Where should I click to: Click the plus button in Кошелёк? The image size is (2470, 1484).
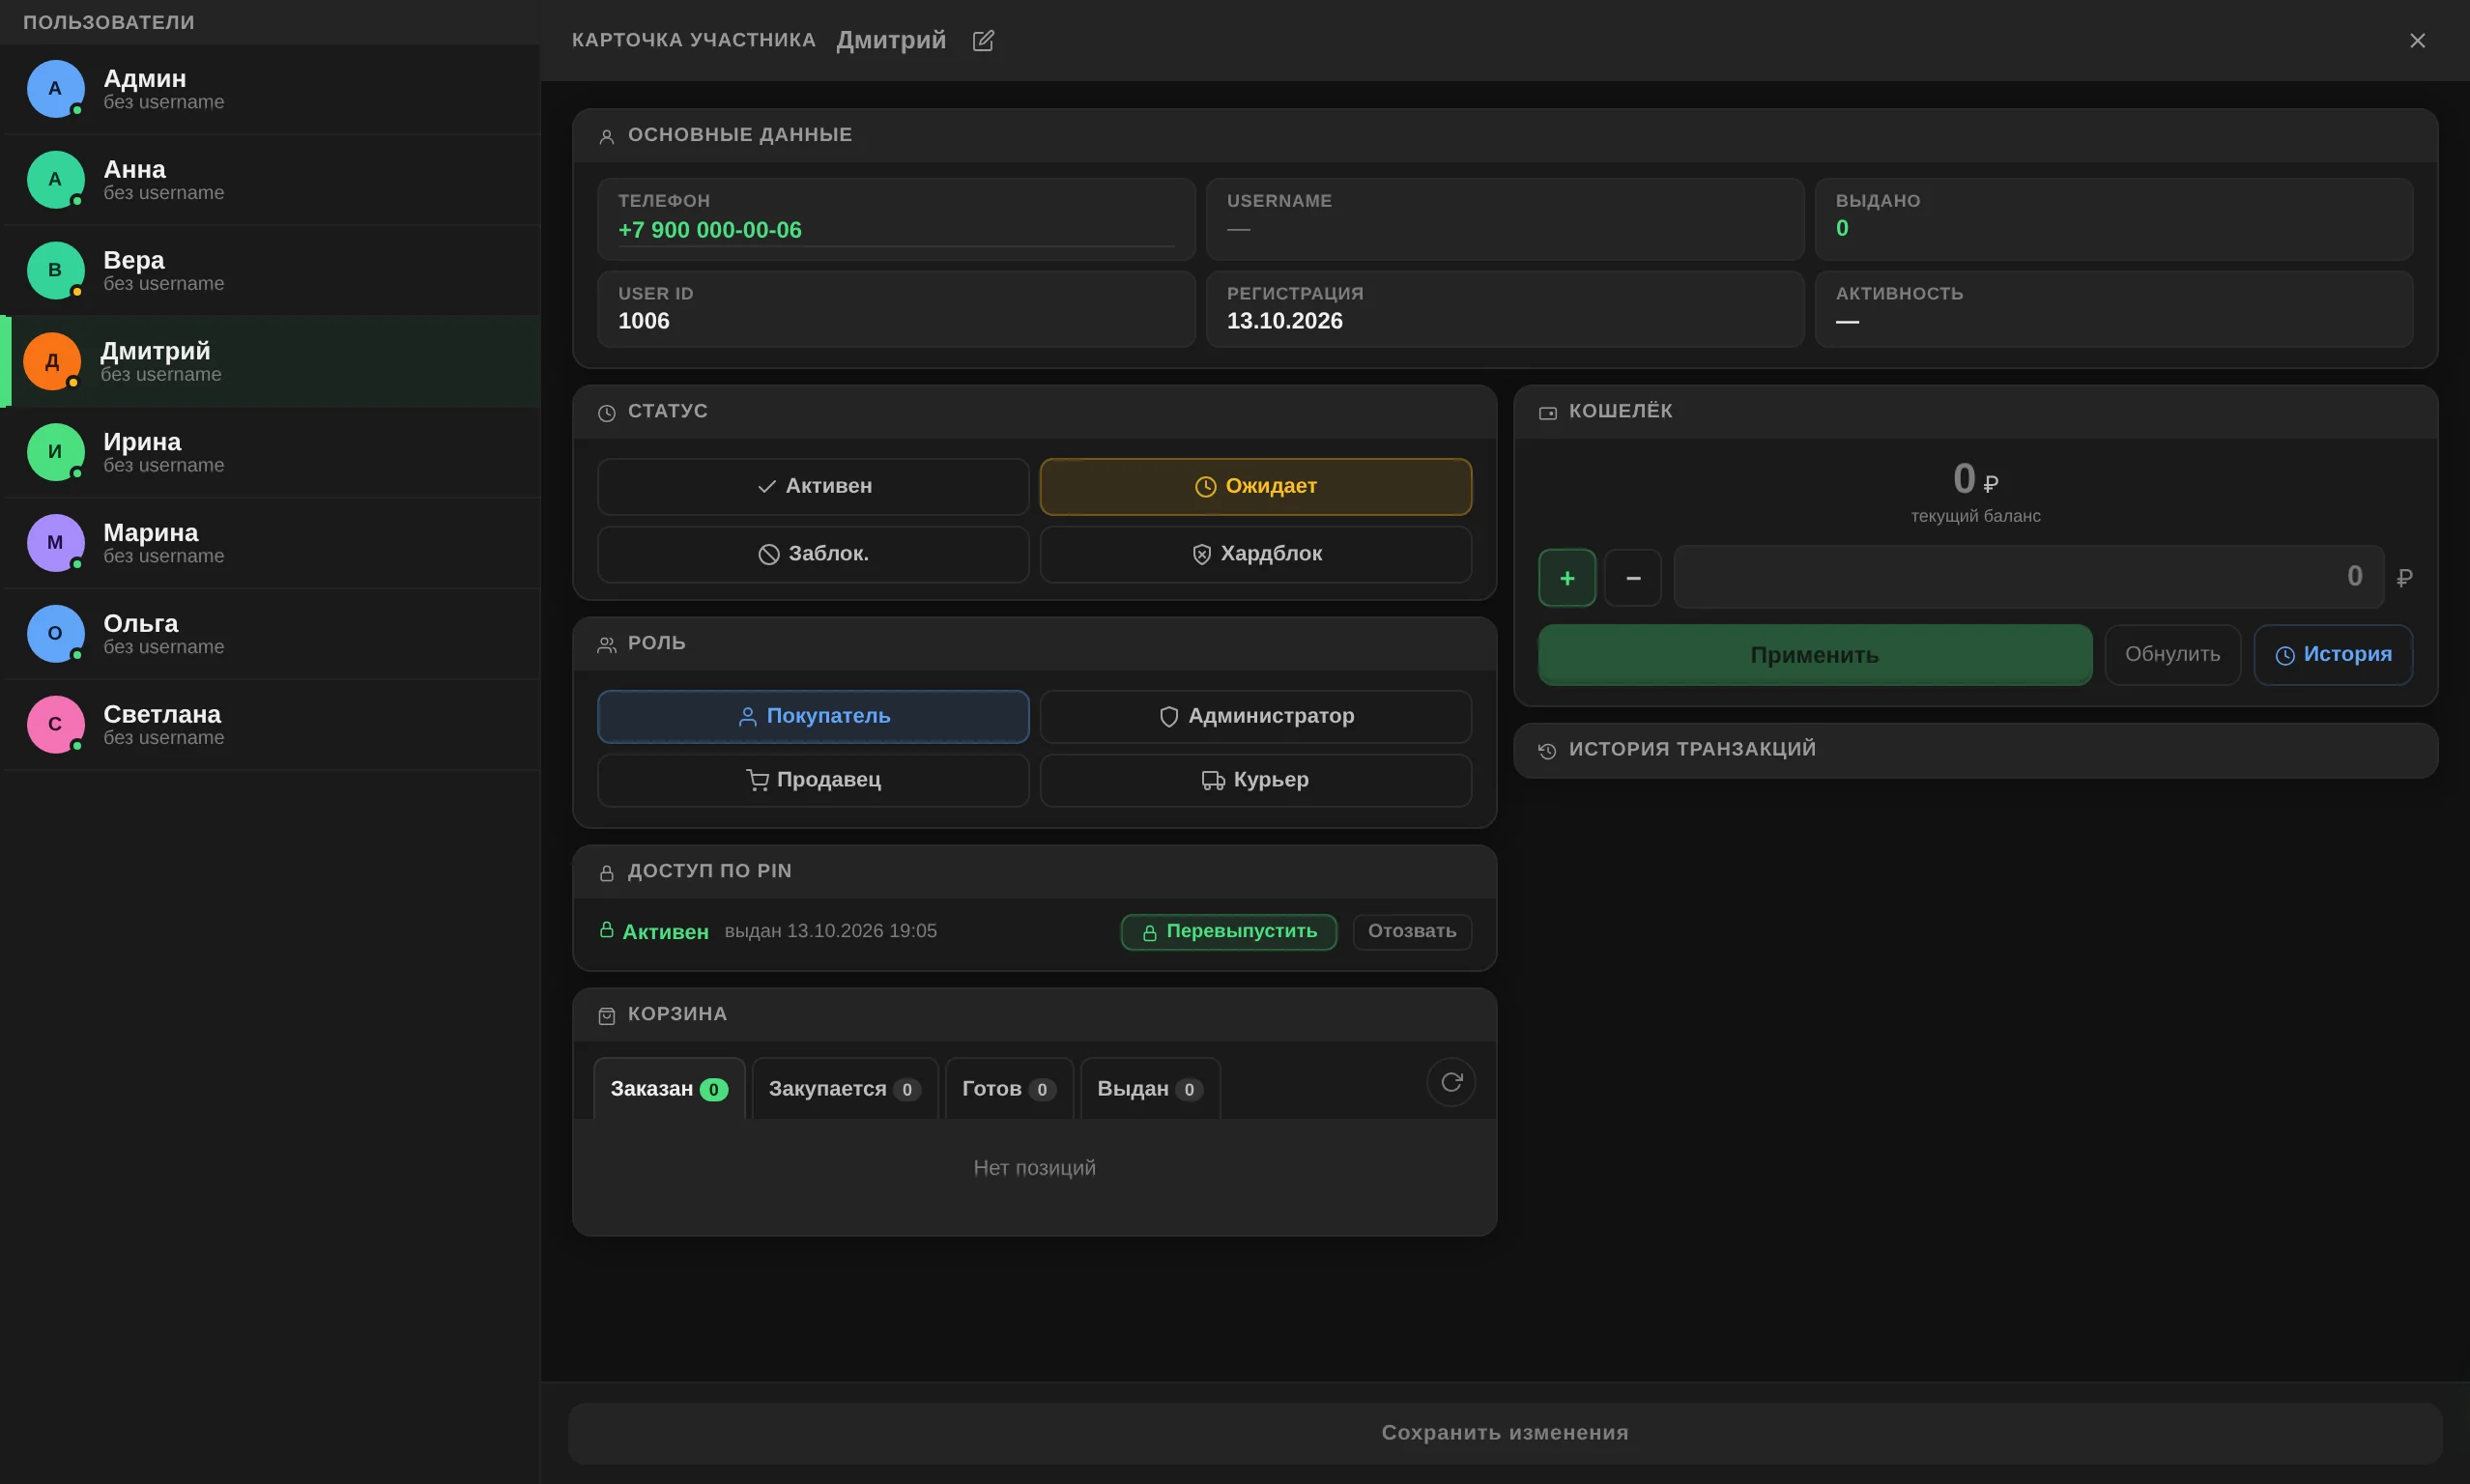(1567, 578)
